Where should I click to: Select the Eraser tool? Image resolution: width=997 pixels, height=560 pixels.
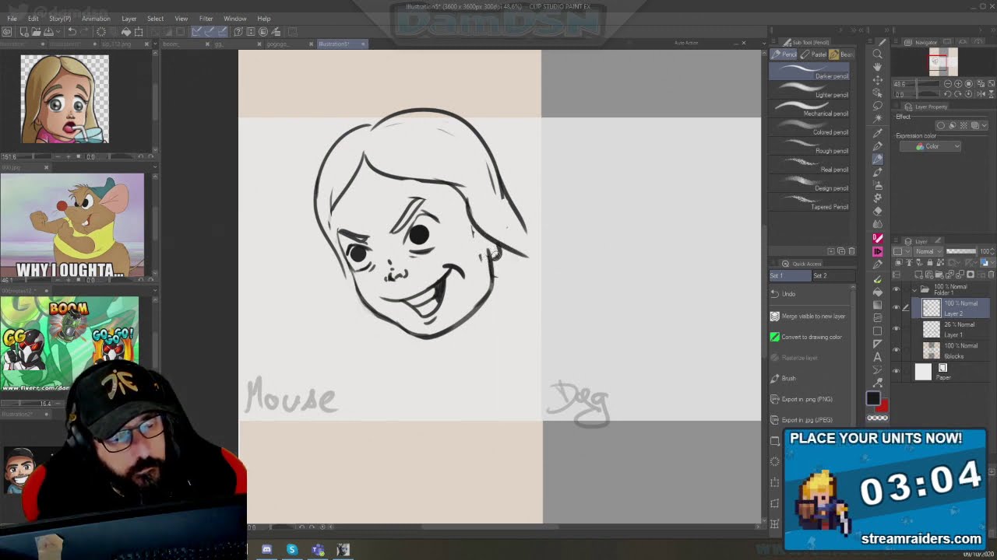pos(877,211)
